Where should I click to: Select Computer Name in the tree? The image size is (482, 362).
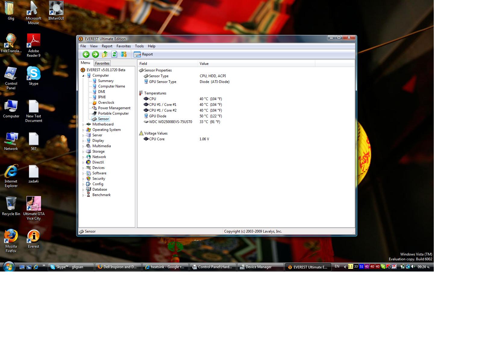pos(111,86)
